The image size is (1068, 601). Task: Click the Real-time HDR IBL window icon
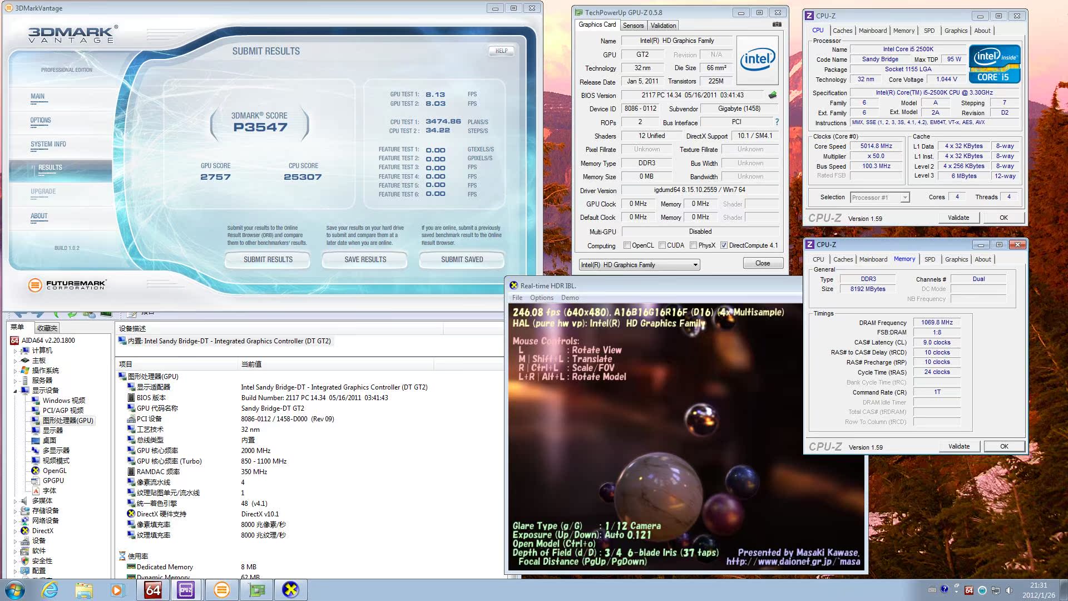(513, 285)
